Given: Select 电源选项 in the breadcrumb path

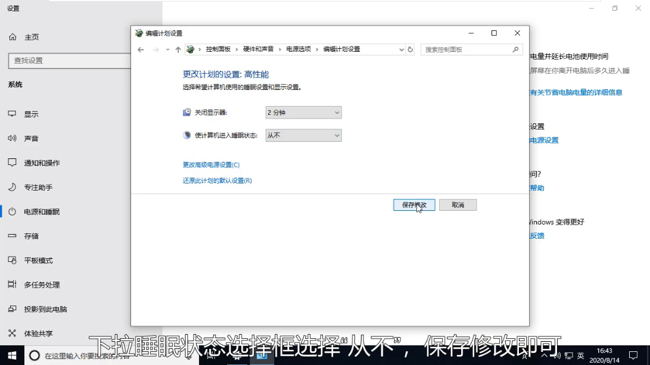Looking at the screenshot, I should coord(298,49).
